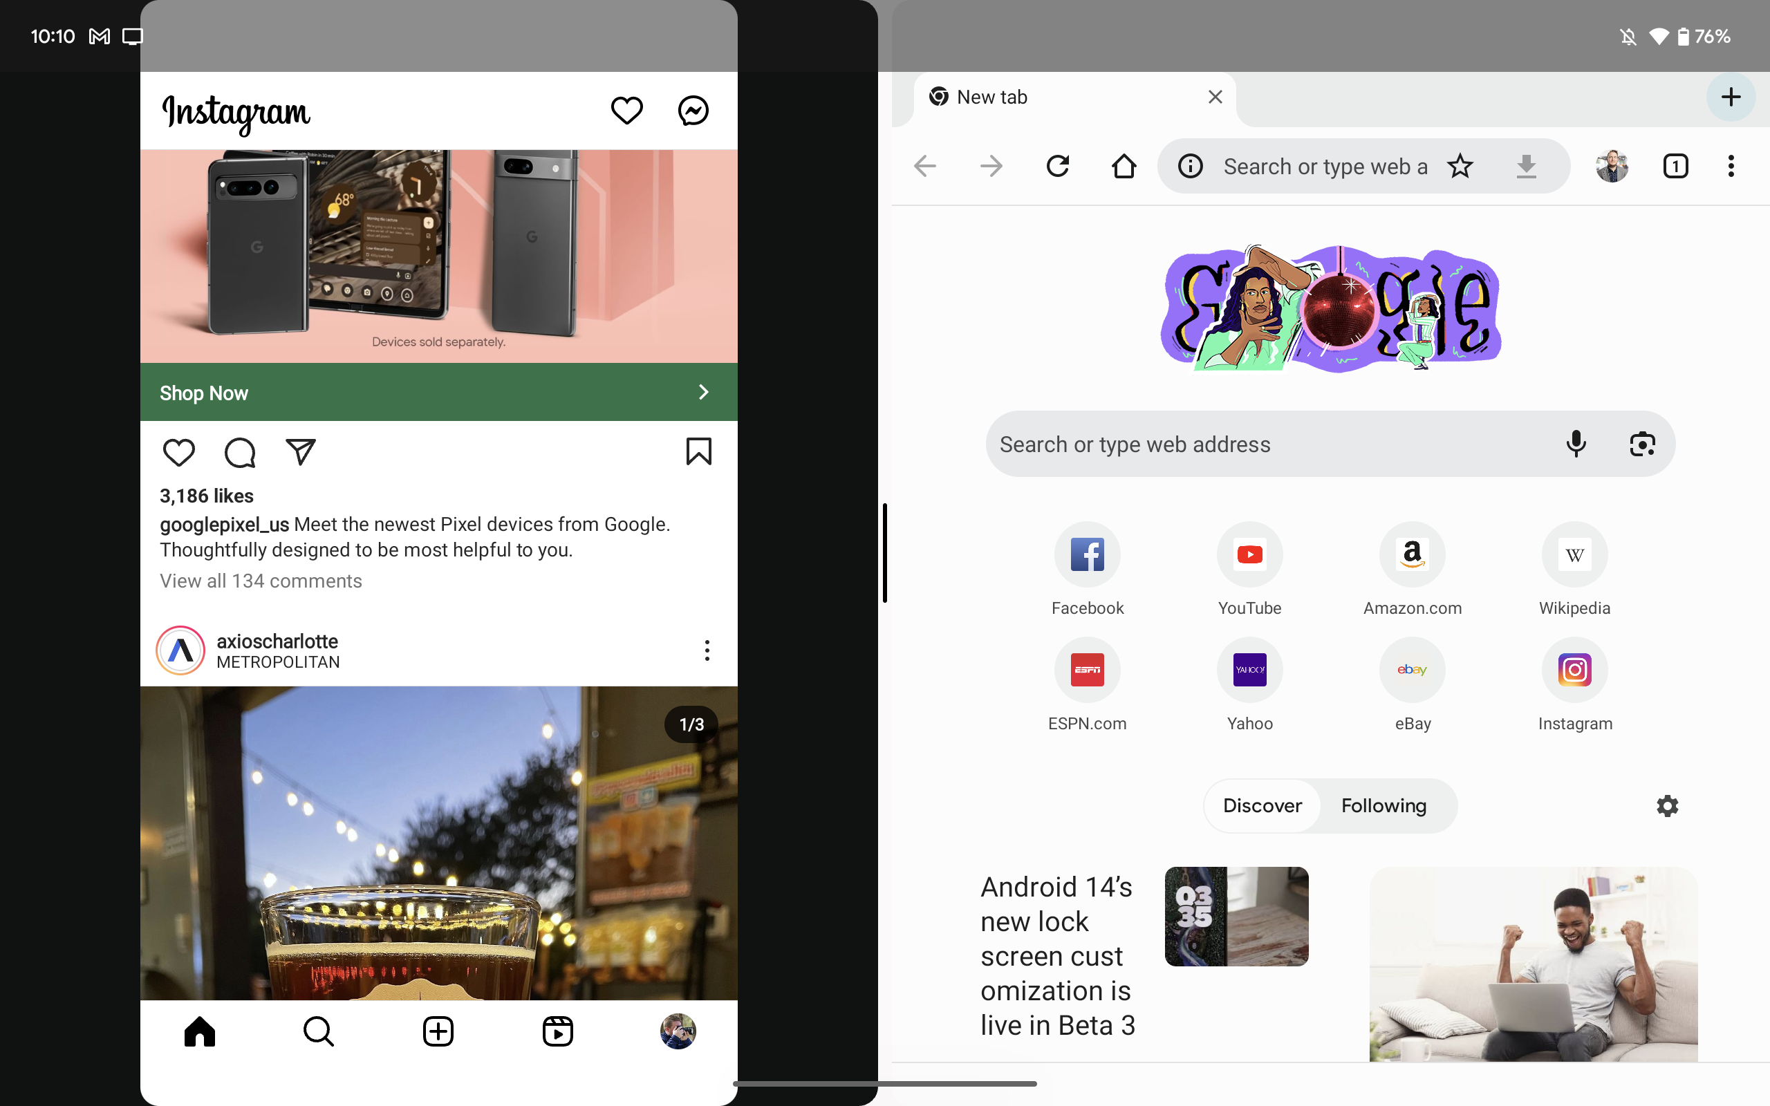1770x1106 pixels.
Task: Tap the Instagram new post plus icon
Action: [x=438, y=1032]
